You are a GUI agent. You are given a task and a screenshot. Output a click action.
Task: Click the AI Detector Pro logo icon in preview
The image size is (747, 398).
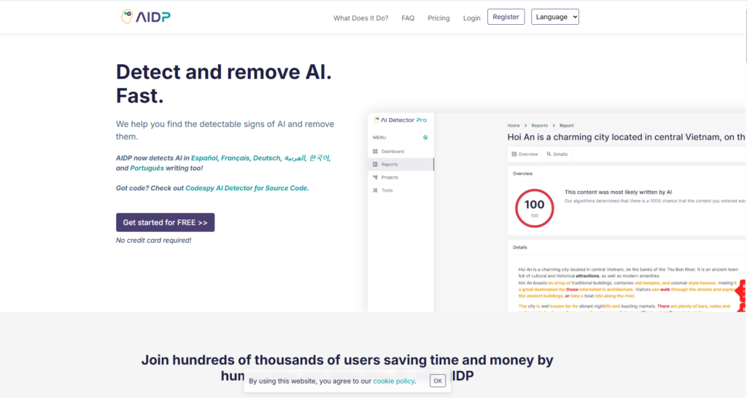tap(376, 120)
